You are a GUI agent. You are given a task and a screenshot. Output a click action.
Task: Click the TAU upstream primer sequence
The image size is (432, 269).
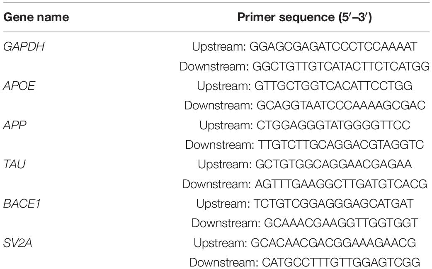(304, 165)
